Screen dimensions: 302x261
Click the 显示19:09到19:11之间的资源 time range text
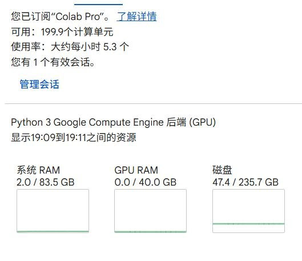pyautogui.click(x=74, y=138)
